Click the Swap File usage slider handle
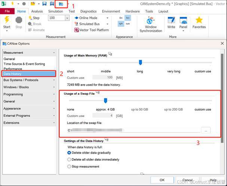The image size is (227, 186). [105, 101]
